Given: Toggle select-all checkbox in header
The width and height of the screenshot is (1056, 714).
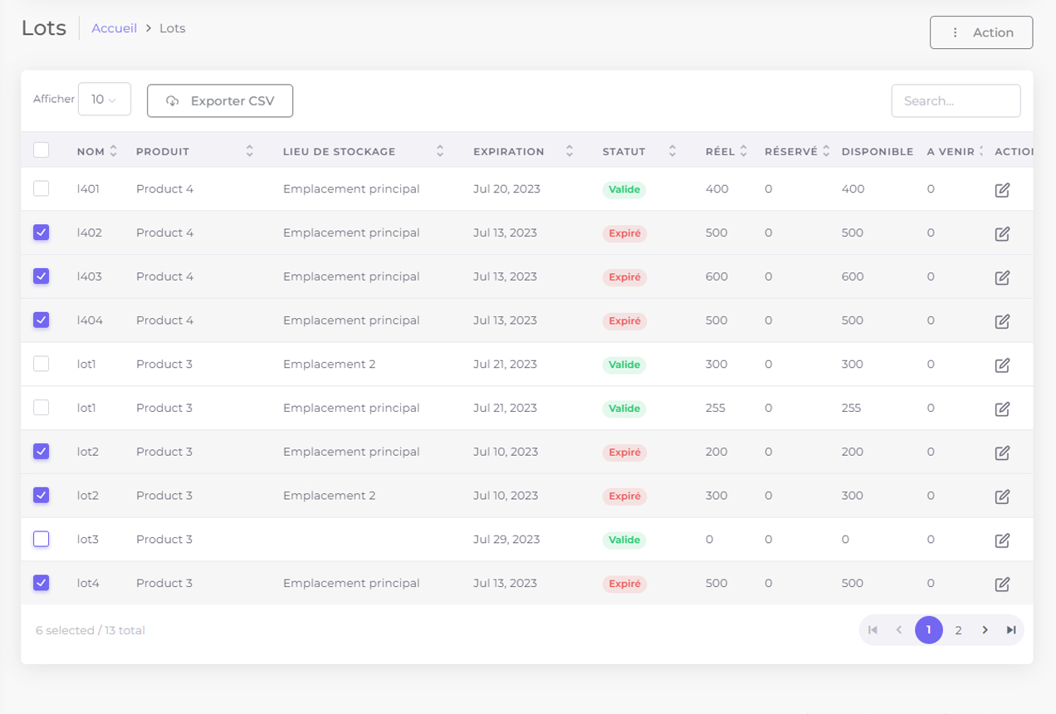Looking at the screenshot, I should (x=41, y=150).
